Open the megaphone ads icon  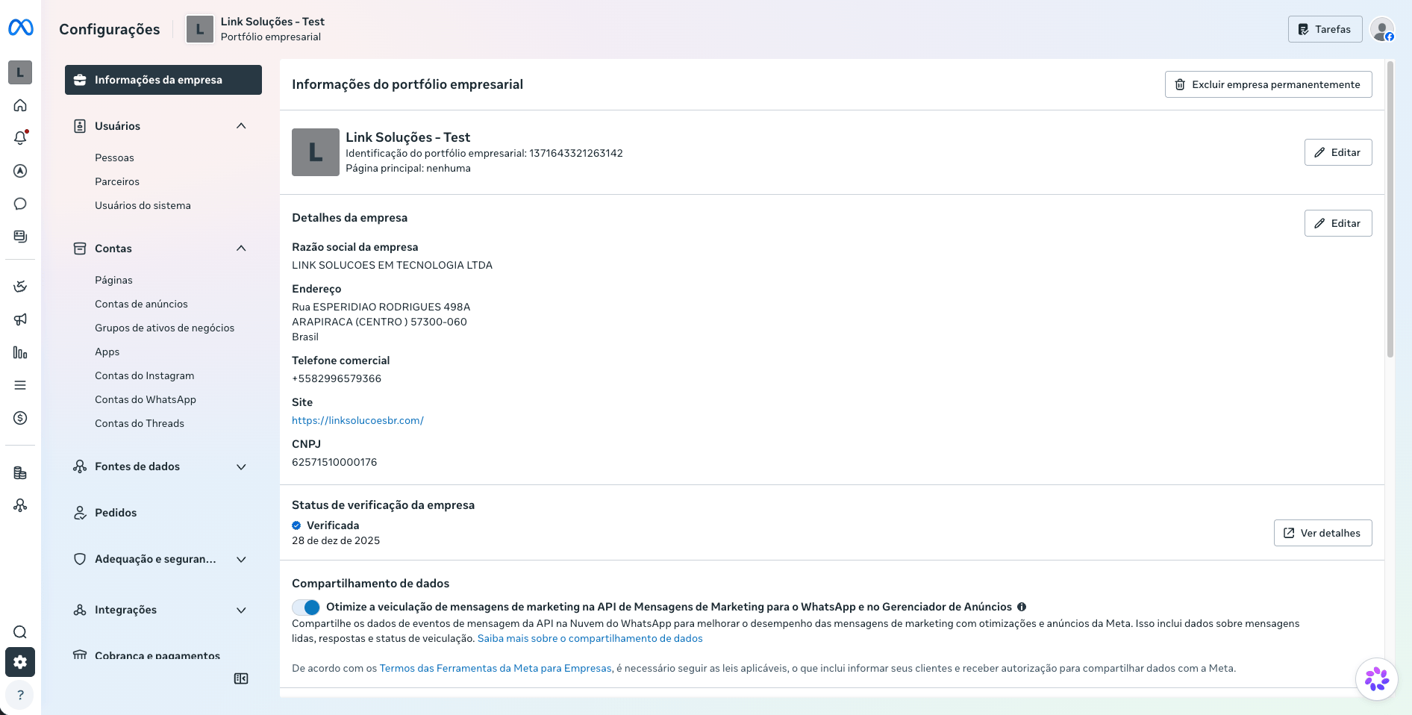pos(20,319)
